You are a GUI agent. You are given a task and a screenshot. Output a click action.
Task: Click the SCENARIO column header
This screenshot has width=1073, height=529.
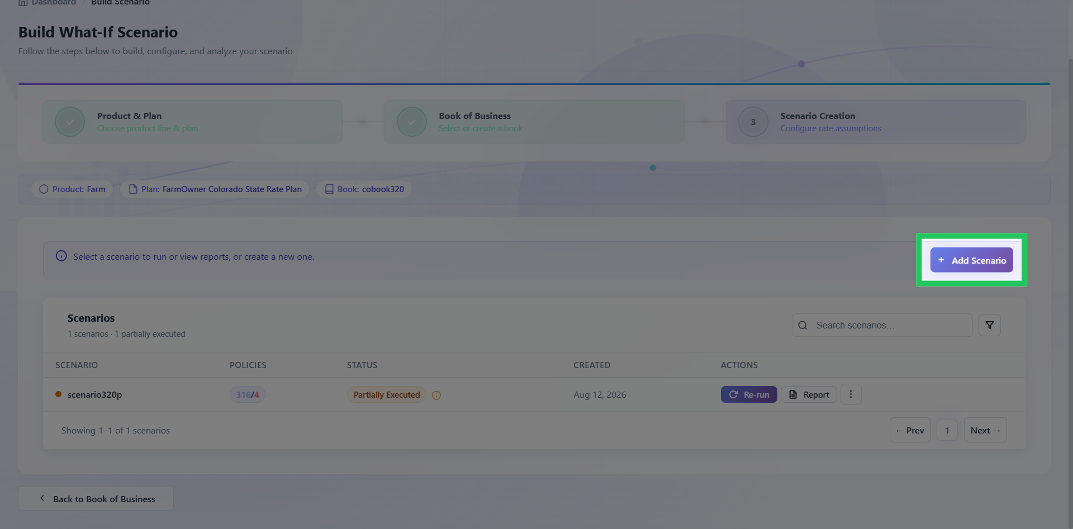tap(77, 365)
